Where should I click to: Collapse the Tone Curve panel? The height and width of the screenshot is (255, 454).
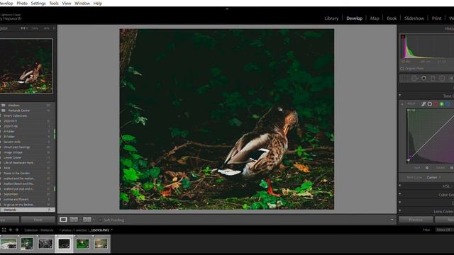(400, 95)
